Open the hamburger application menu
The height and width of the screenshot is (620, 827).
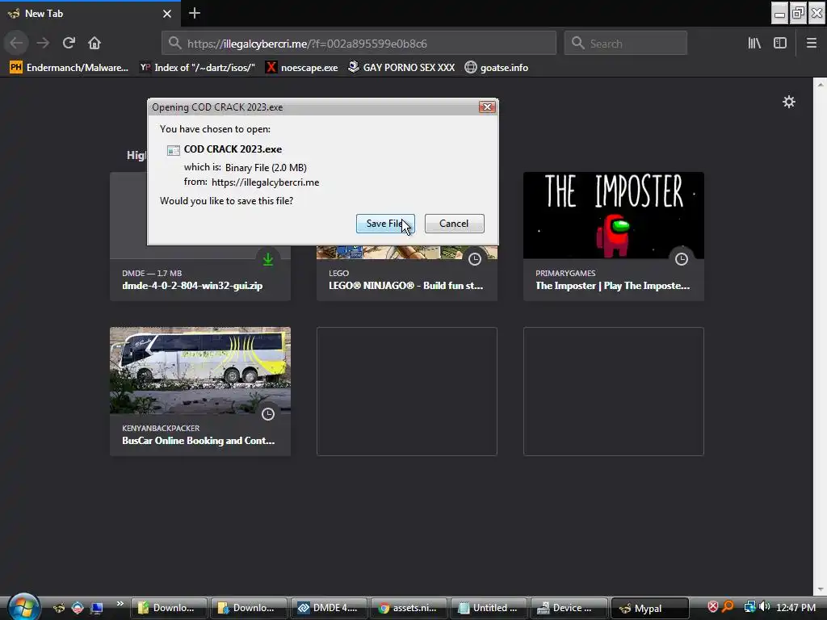(x=811, y=44)
